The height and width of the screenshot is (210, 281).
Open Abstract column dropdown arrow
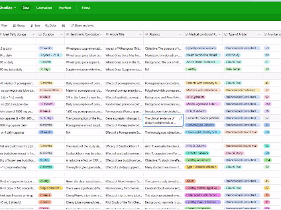(x=180, y=34)
